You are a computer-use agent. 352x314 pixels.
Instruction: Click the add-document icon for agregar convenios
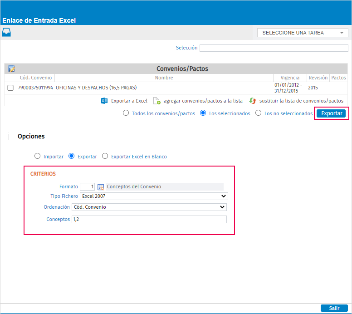pyautogui.click(x=156, y=101)
